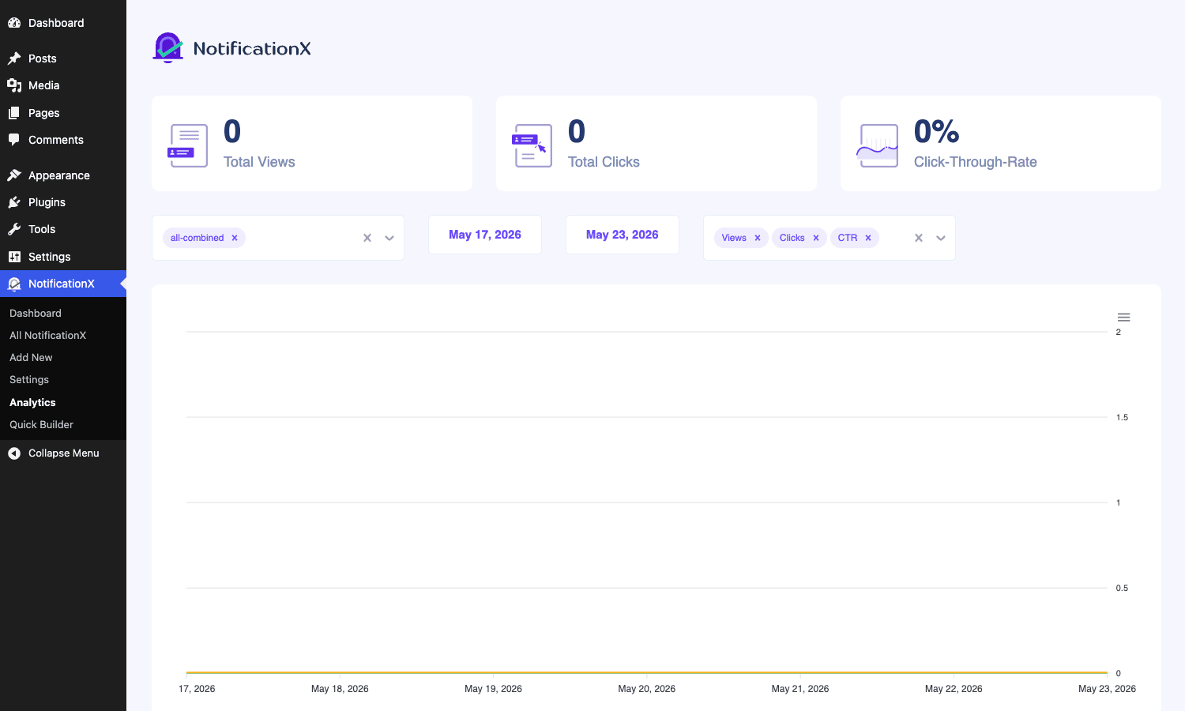
Task: Click the Dashboard gauge icon in sidebar
Action: [x=14, y=23]
